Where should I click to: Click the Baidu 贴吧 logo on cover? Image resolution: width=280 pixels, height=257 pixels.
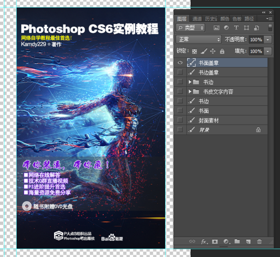pos(112,238)
